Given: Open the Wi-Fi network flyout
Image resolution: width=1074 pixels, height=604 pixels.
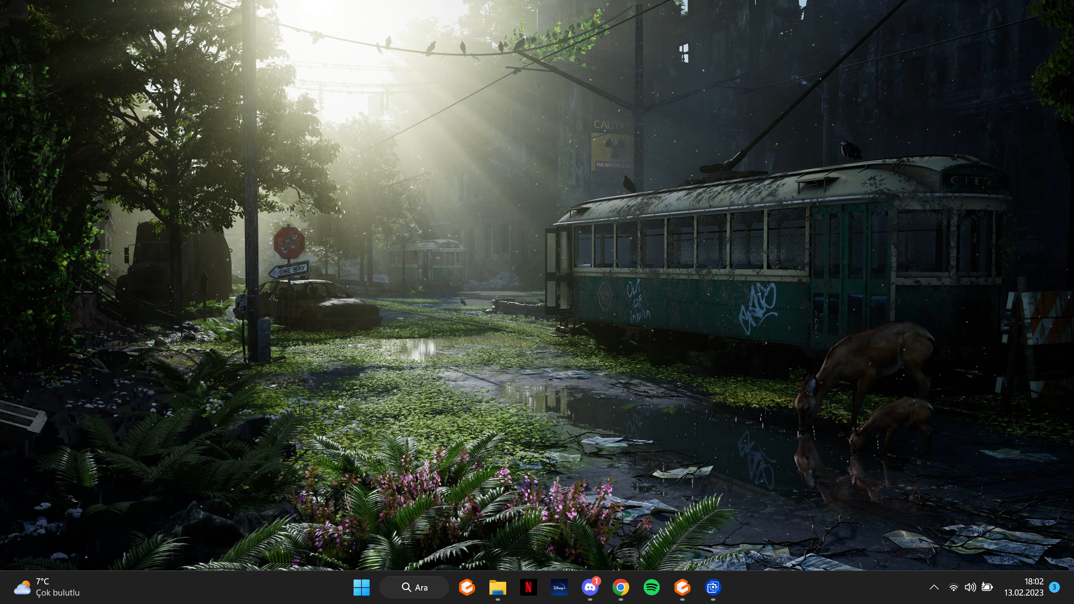Looking at the screenshot, I should click(x=953, y=587).
